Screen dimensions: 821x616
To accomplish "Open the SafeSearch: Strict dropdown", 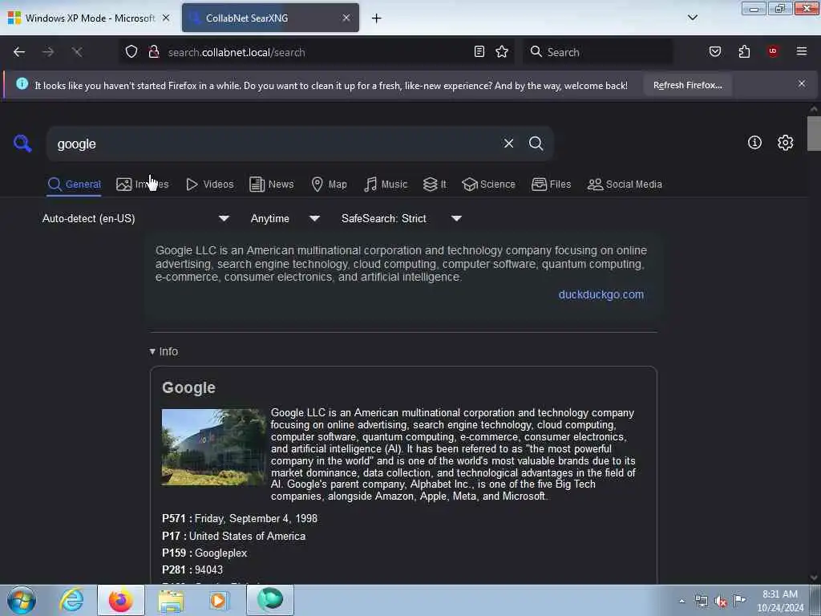I will (402, 218).
